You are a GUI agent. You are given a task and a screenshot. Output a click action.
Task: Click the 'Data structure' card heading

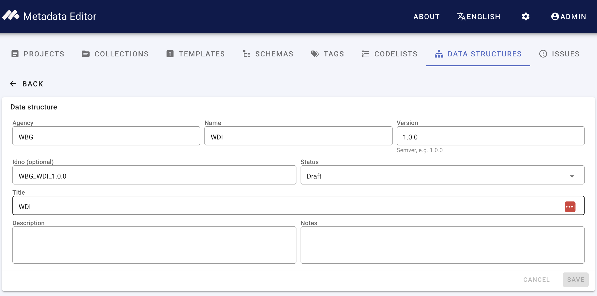pos(34,107)
